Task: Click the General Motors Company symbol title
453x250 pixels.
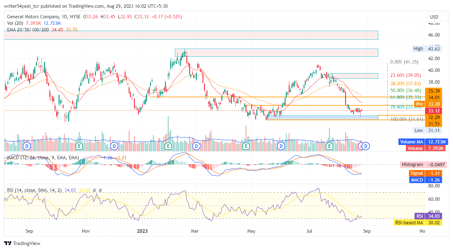Action: pyautogui.click(x=33, y=17)
